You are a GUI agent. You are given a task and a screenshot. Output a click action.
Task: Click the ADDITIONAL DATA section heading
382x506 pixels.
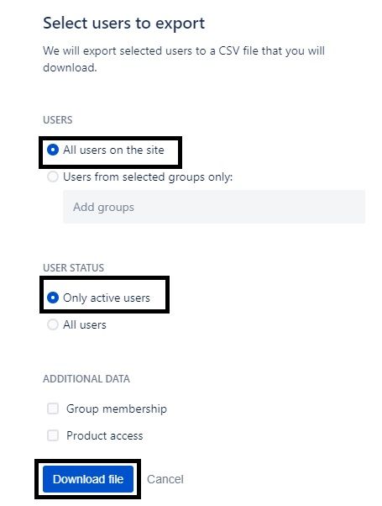point(86,379)
